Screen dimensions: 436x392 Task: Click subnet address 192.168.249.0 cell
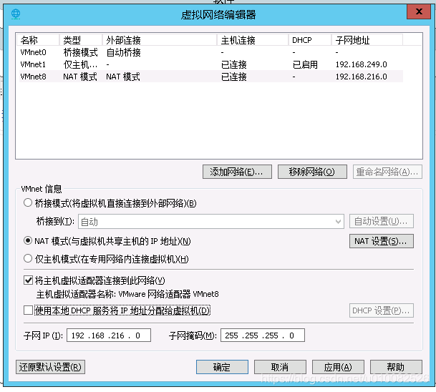tap(362, 64)
